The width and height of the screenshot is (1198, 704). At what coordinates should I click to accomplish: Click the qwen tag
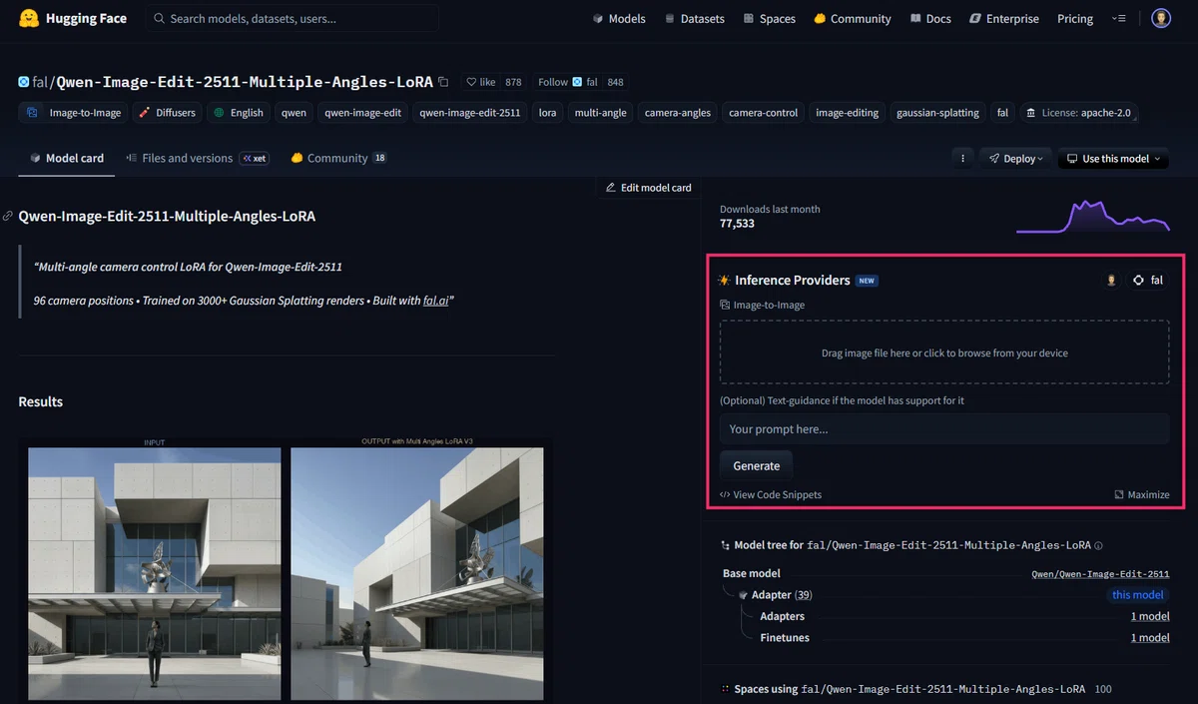click(294, 113)
